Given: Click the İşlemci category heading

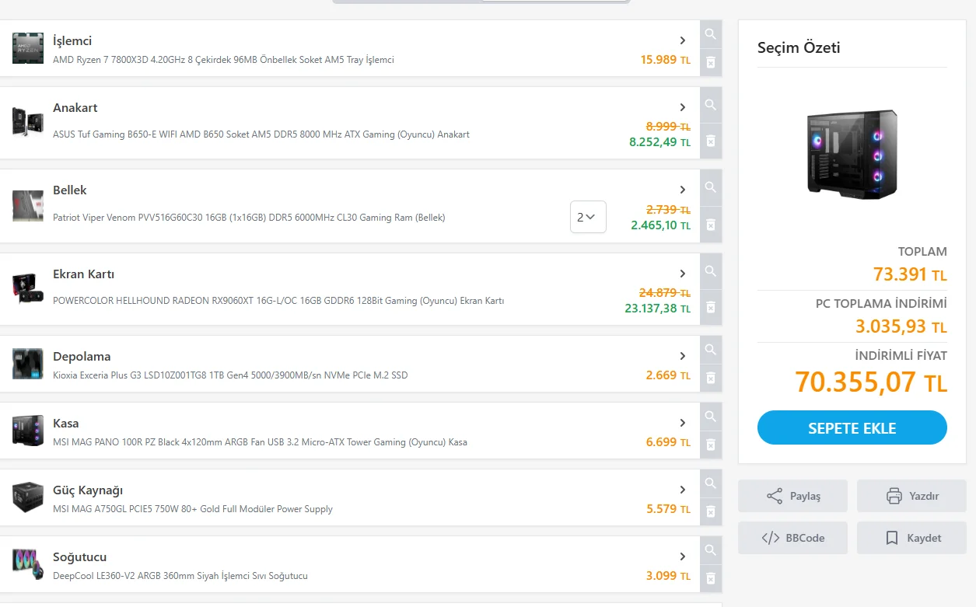Looking at the screenshot, I should click(72, 41).
